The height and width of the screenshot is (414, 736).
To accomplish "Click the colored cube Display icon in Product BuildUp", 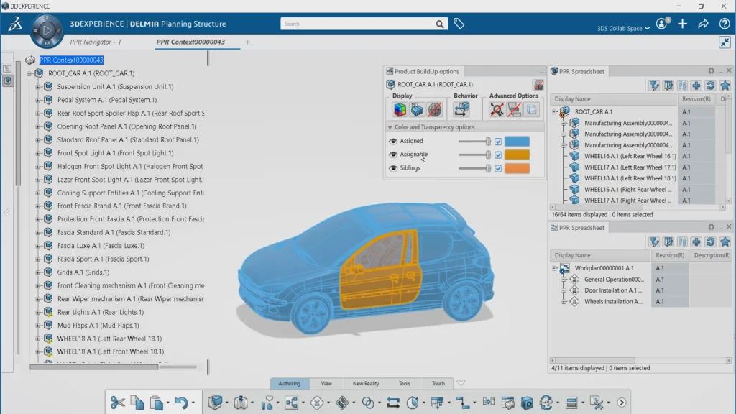I will tap(400, 110).
